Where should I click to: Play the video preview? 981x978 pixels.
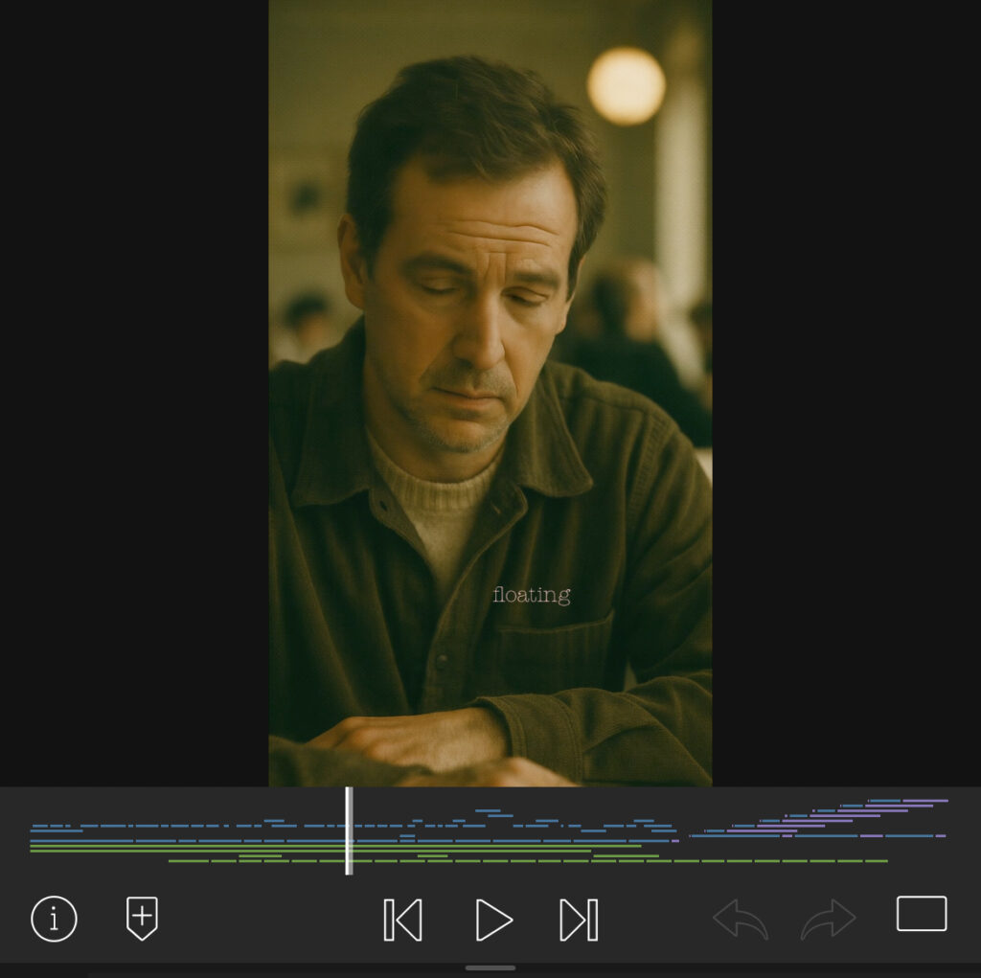point(492,920)
